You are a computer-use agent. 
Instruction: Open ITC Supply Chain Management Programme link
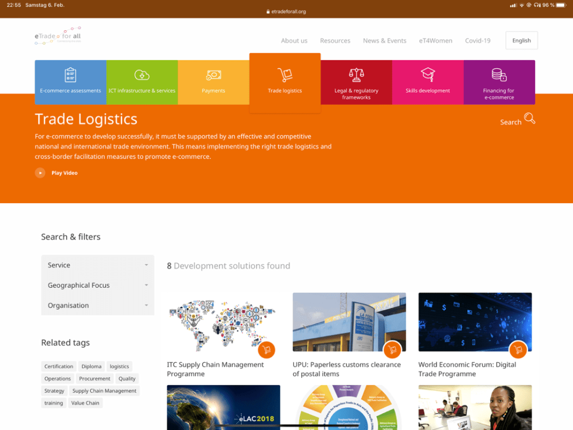click(x=215, y=369)
